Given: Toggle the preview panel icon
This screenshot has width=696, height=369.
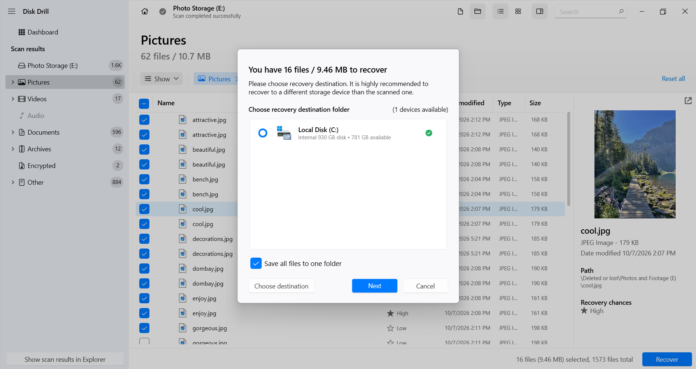Looking at the screenshot, I should (x=540, y=12).
